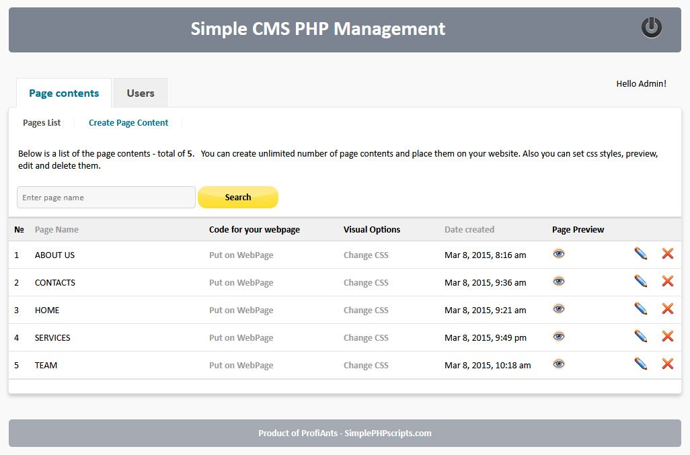The image size is (690, 455).
Task: Select the SERVICES page name
Action: coord(52,337)
